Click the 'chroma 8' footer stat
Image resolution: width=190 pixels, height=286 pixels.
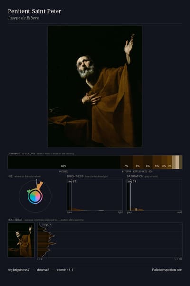pos(43,270)
